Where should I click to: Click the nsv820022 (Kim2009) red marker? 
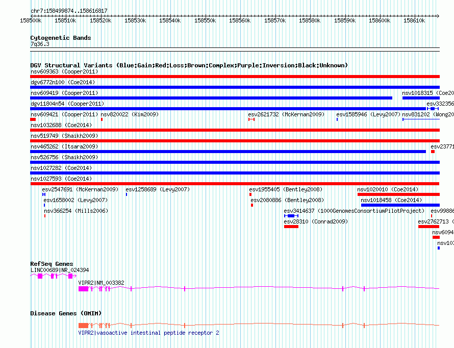pos(102,119)
